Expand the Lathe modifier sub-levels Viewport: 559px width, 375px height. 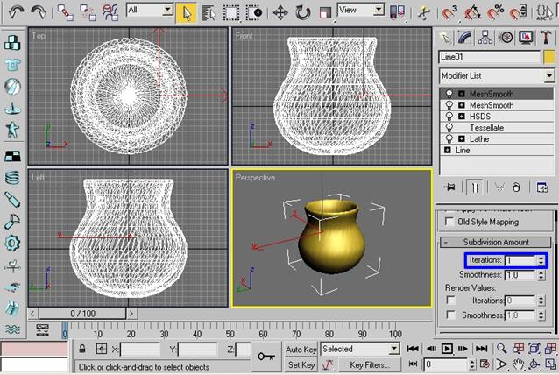pos(461,139)
